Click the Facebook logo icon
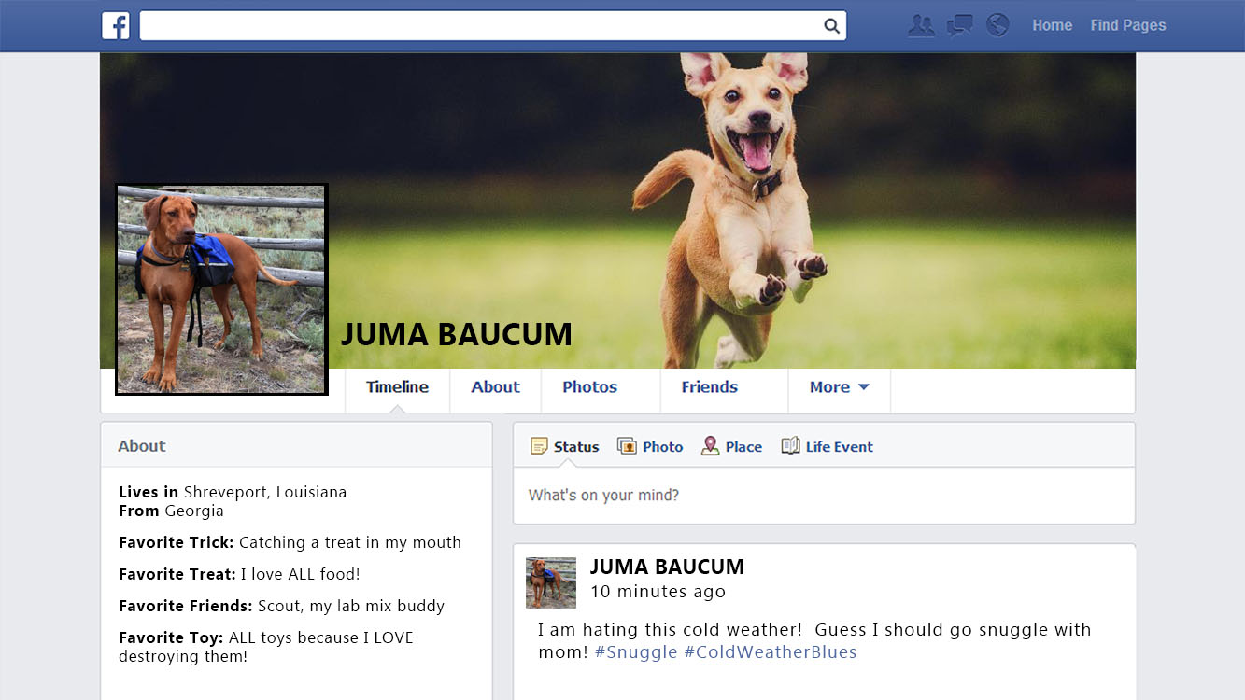The height and width of the screenshot is (700, 1245). point(116,26)
